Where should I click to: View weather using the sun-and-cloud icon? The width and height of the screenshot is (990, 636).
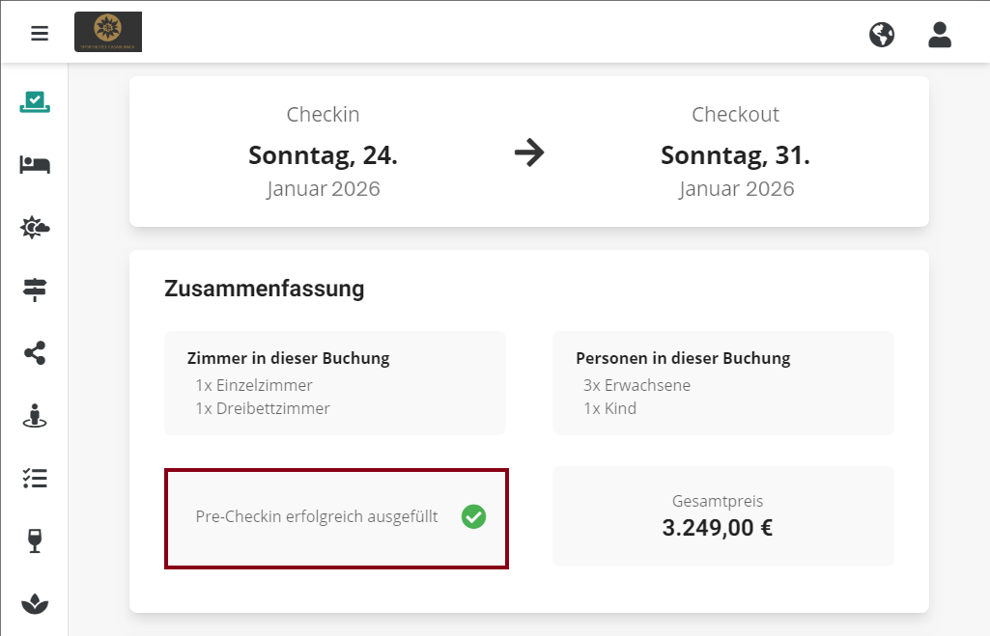34,227
